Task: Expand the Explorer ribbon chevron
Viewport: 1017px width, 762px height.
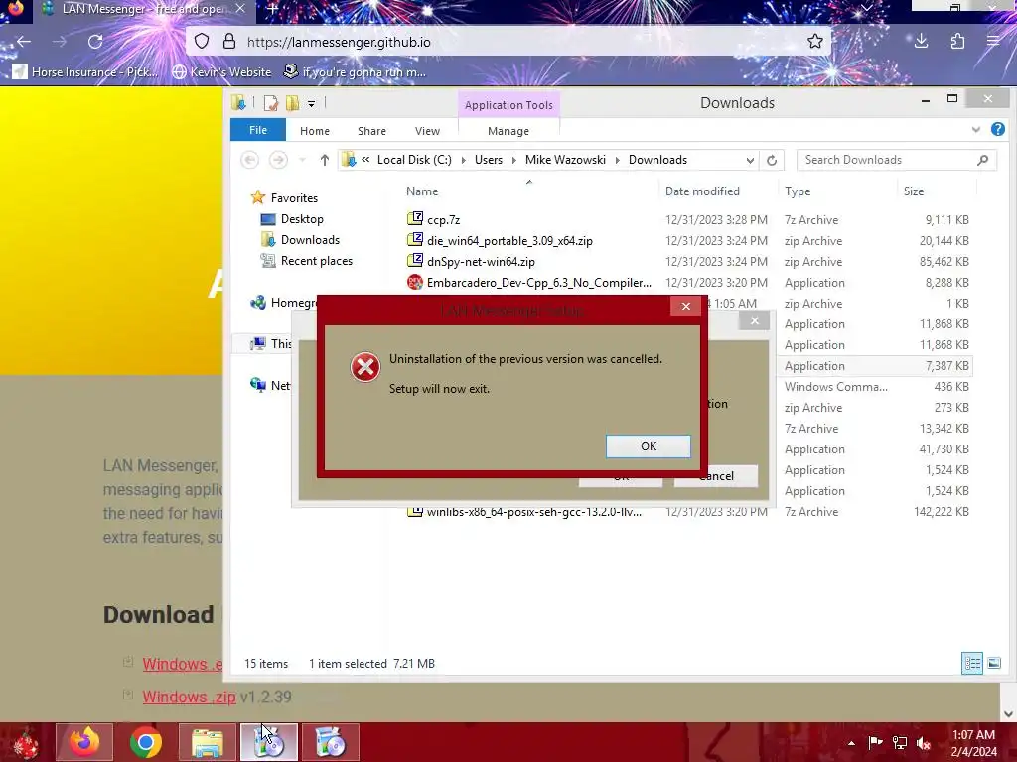Action: tap(975, 130)
